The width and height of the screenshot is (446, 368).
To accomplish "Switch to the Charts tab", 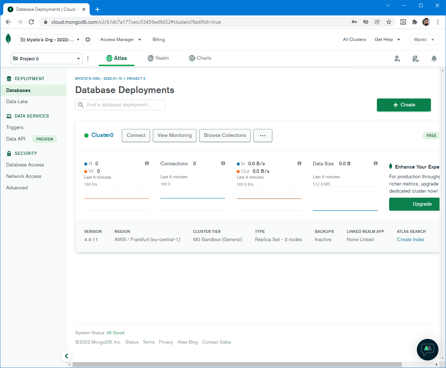I will pyautogui.click(x=200, y=58).
